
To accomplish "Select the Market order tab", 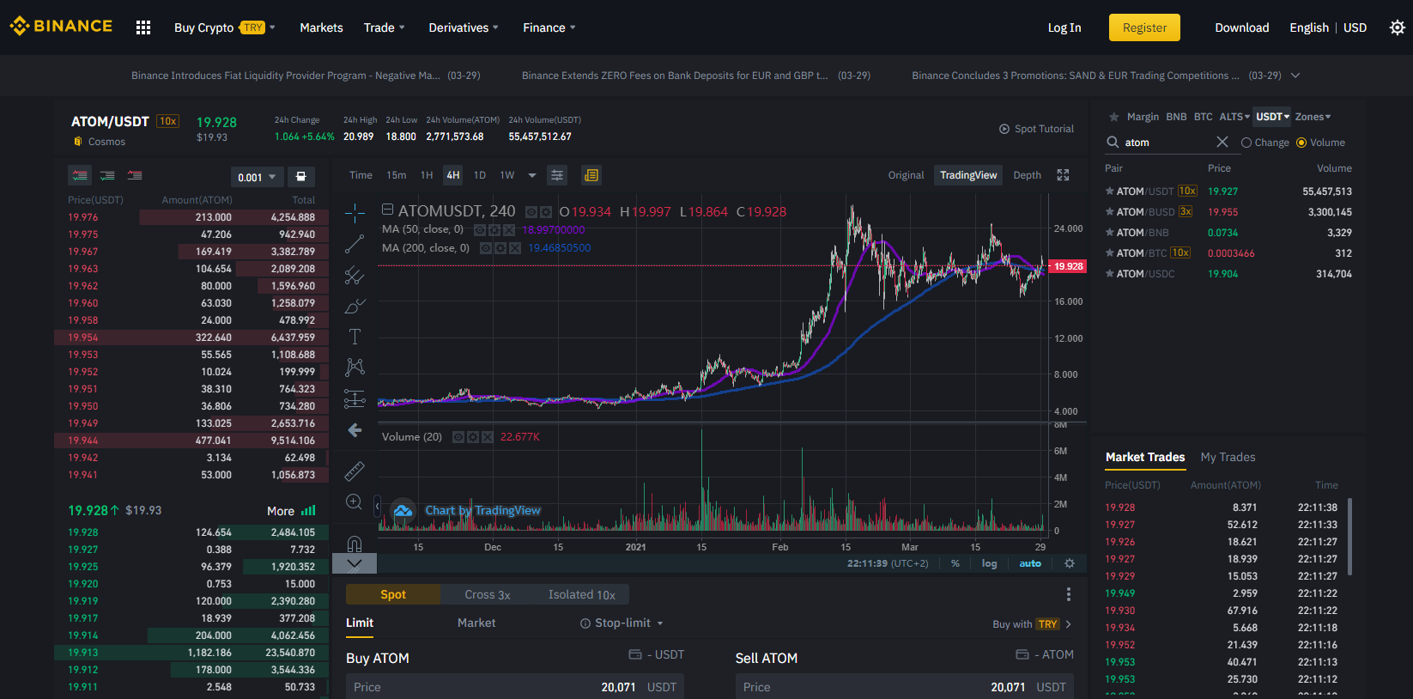I will (x=476, y=623).
